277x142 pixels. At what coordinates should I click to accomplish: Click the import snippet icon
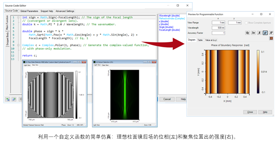pos(7,99)
